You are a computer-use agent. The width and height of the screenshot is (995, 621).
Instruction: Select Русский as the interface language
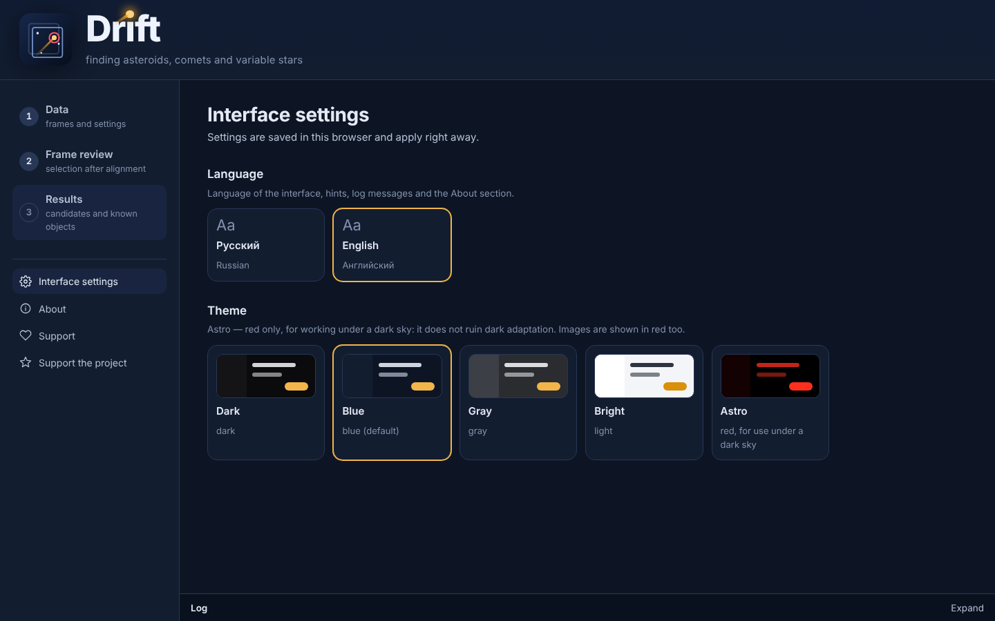pos(266,245)
